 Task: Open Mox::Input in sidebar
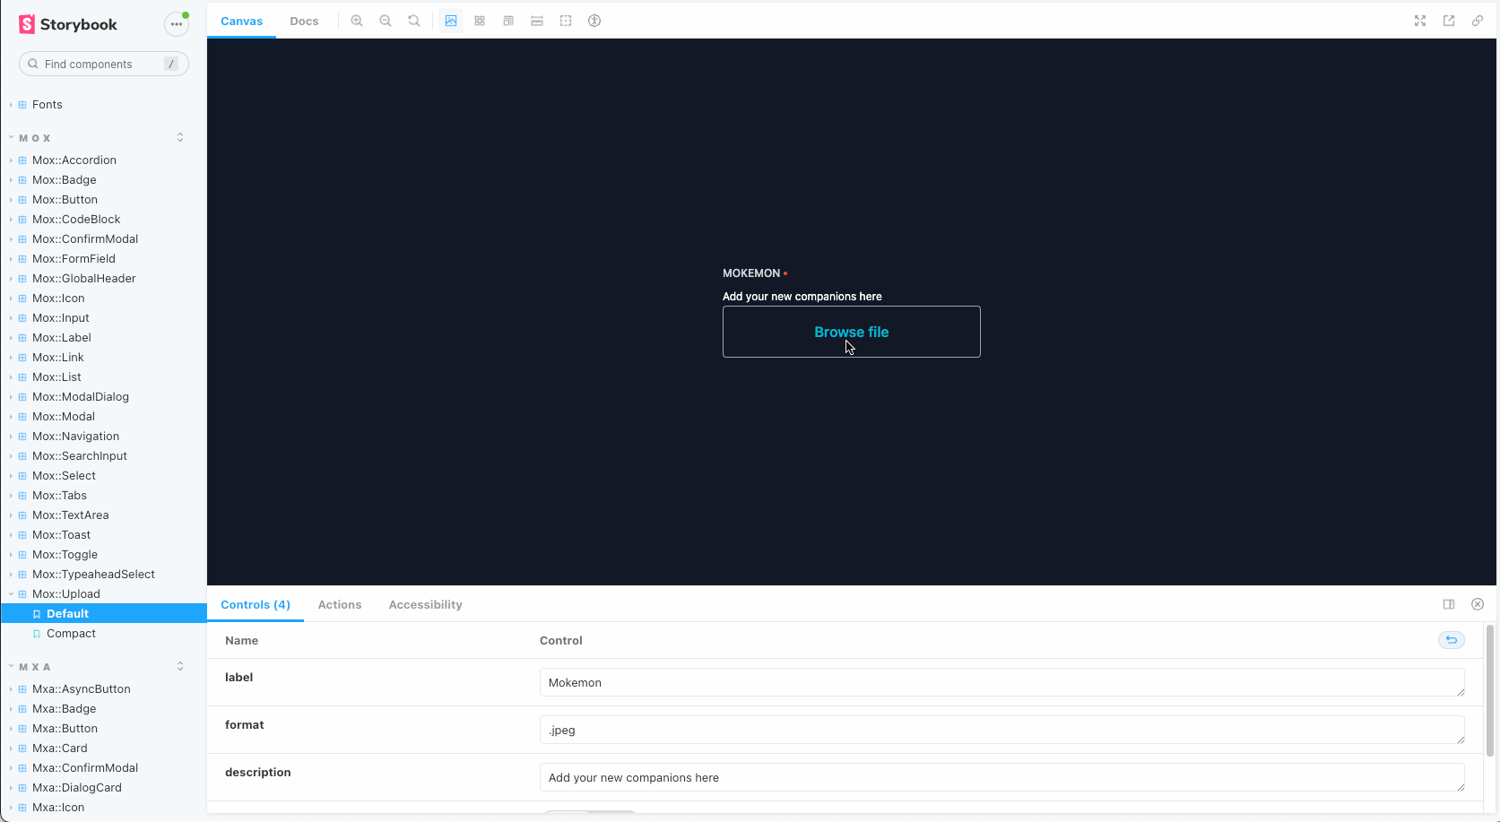61,318
